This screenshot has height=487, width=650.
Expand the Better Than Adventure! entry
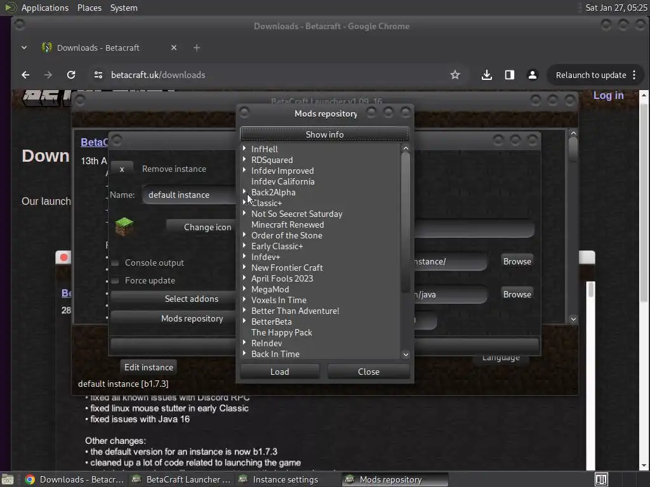coord(244,309)
